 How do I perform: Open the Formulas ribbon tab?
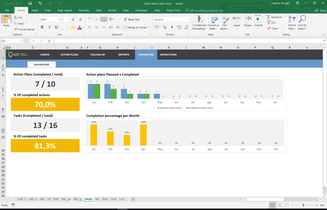(x=84, y=10)
